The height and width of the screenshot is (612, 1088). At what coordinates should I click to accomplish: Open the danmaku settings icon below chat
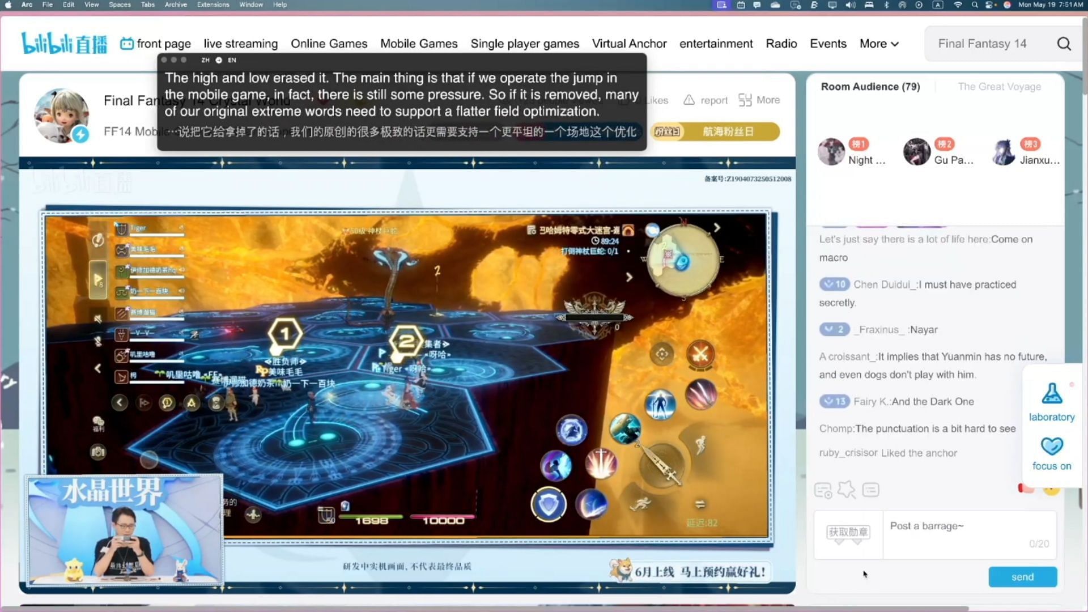pyautogui.click(x=823, y=490)
